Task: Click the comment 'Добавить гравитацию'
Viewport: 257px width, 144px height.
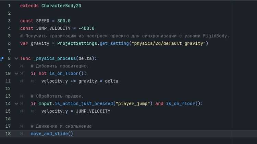Action: point(60,66)
